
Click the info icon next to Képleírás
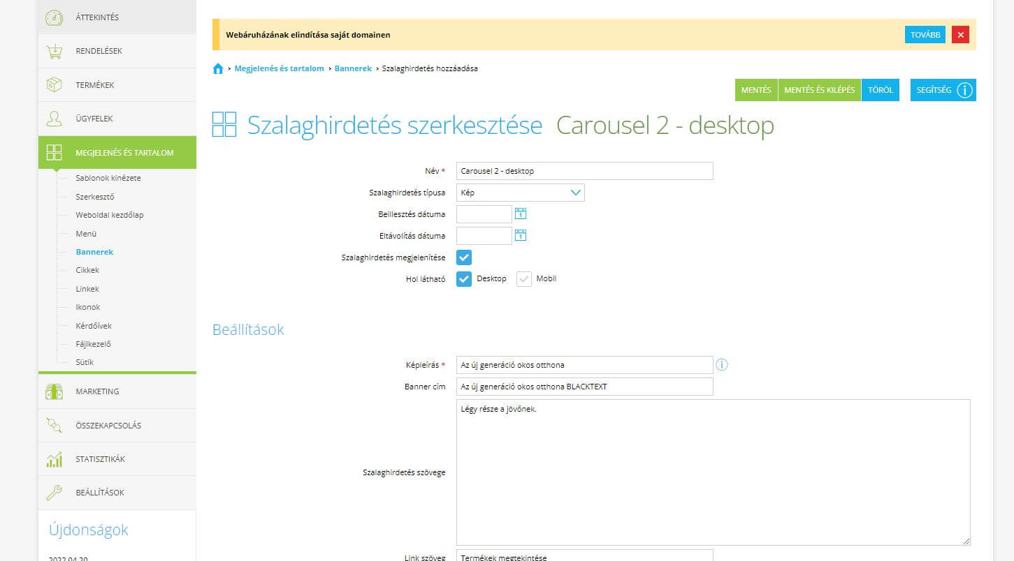point(722,364)
